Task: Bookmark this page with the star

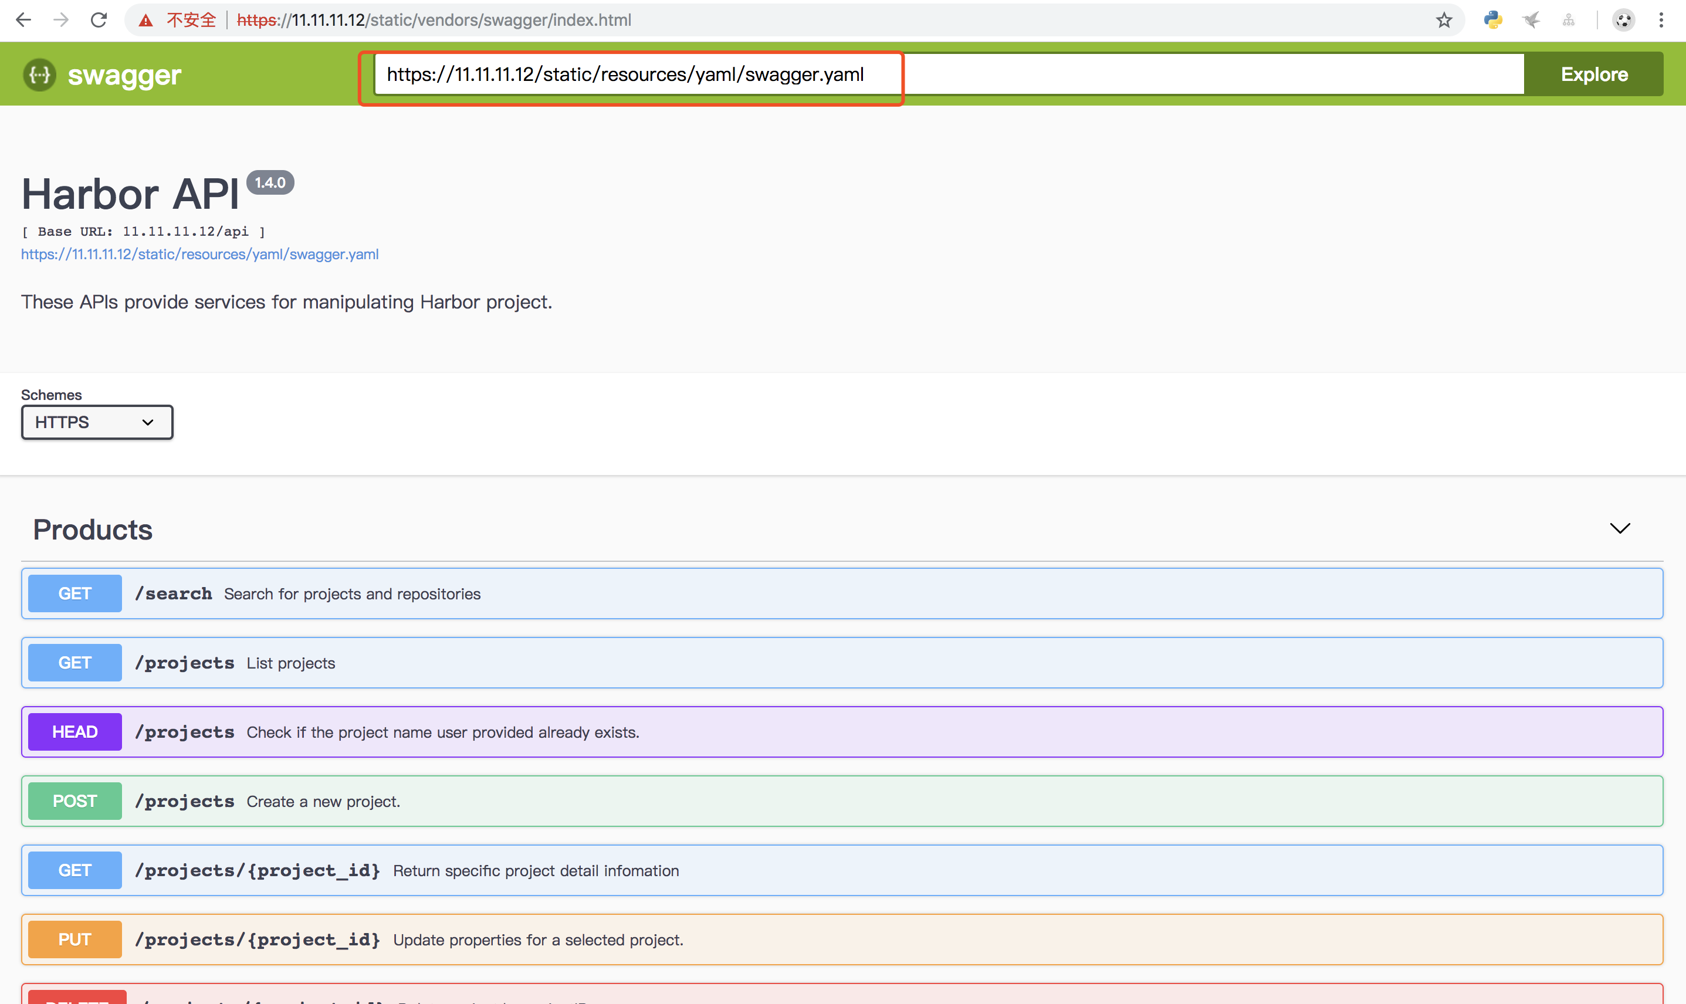Action: (x=1444, y=19)
